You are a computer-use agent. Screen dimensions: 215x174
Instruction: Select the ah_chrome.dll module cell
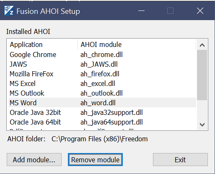coord(101,55)
